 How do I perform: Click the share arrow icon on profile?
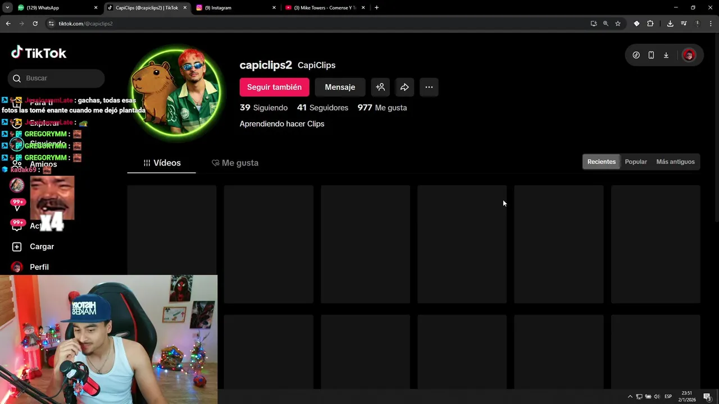tap(404, 87)
